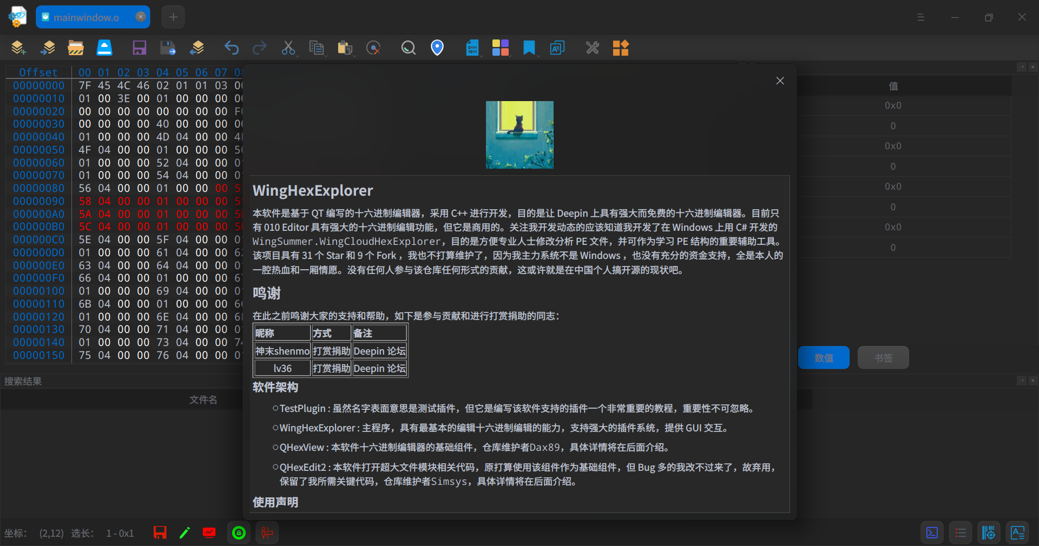Screen dimensions: 1039x546
Task: Launch find with the magnifier toolbar icon
Action: (407, 48)
